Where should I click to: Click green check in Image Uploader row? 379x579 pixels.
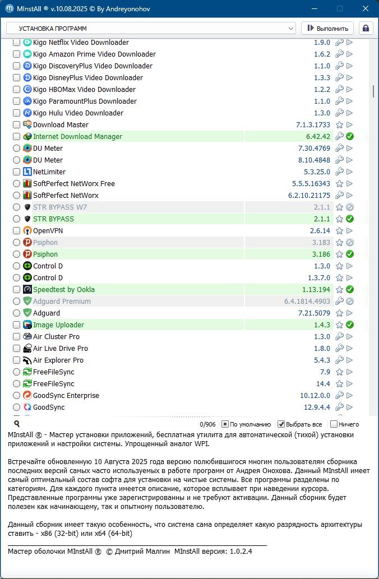point(350,325)
